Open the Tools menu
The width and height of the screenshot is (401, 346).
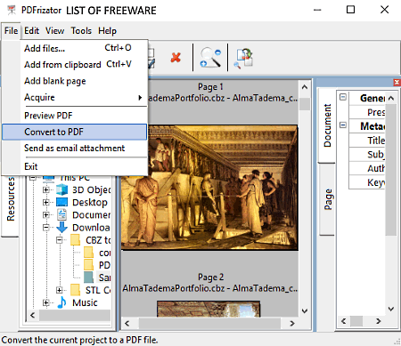(x=81, y=30)
